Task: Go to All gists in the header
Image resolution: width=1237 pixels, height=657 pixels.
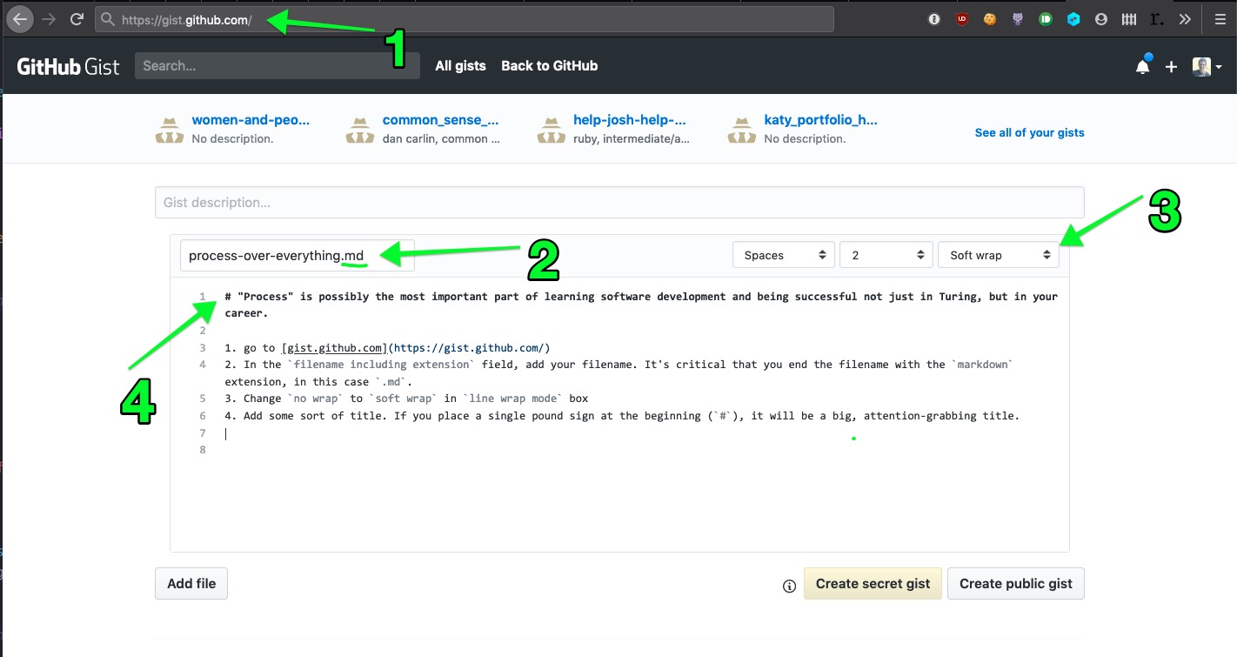Action: (x=460, y=66)
